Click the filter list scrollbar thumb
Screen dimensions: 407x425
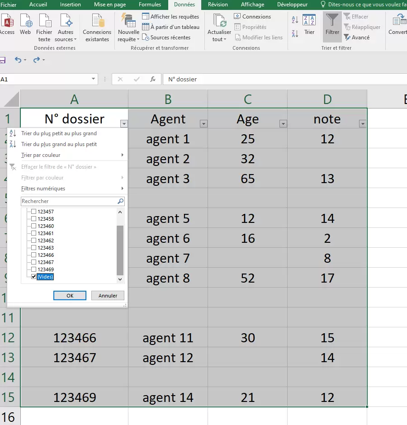(120, 250)
